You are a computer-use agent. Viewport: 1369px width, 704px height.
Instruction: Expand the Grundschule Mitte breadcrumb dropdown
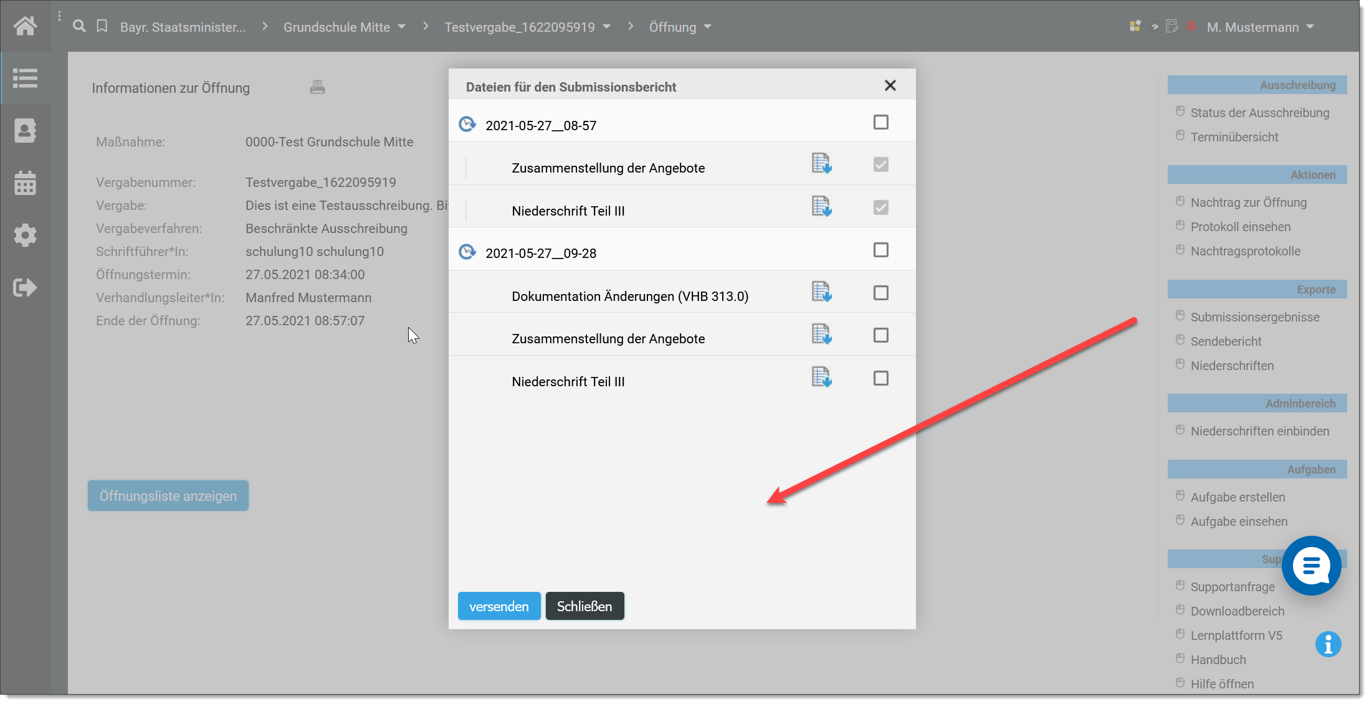coord(401,27)
